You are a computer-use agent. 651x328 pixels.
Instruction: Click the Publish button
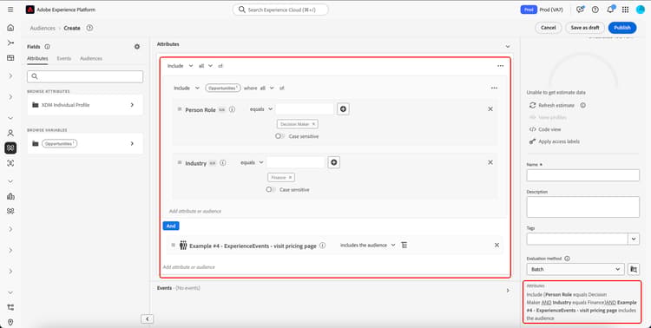point(622,28)
